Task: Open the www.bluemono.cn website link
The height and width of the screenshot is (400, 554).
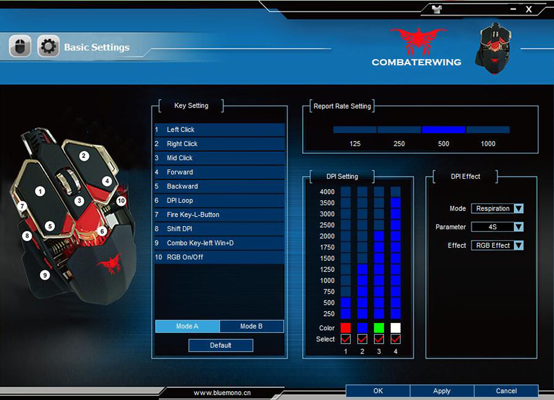Action: click(x=222, y=393)
